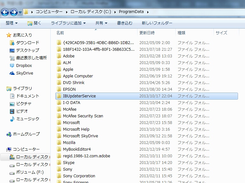Expand the arrow after ProgramData in address bar
The width and height of the screenshot is (245, 183).
point(148,12)
